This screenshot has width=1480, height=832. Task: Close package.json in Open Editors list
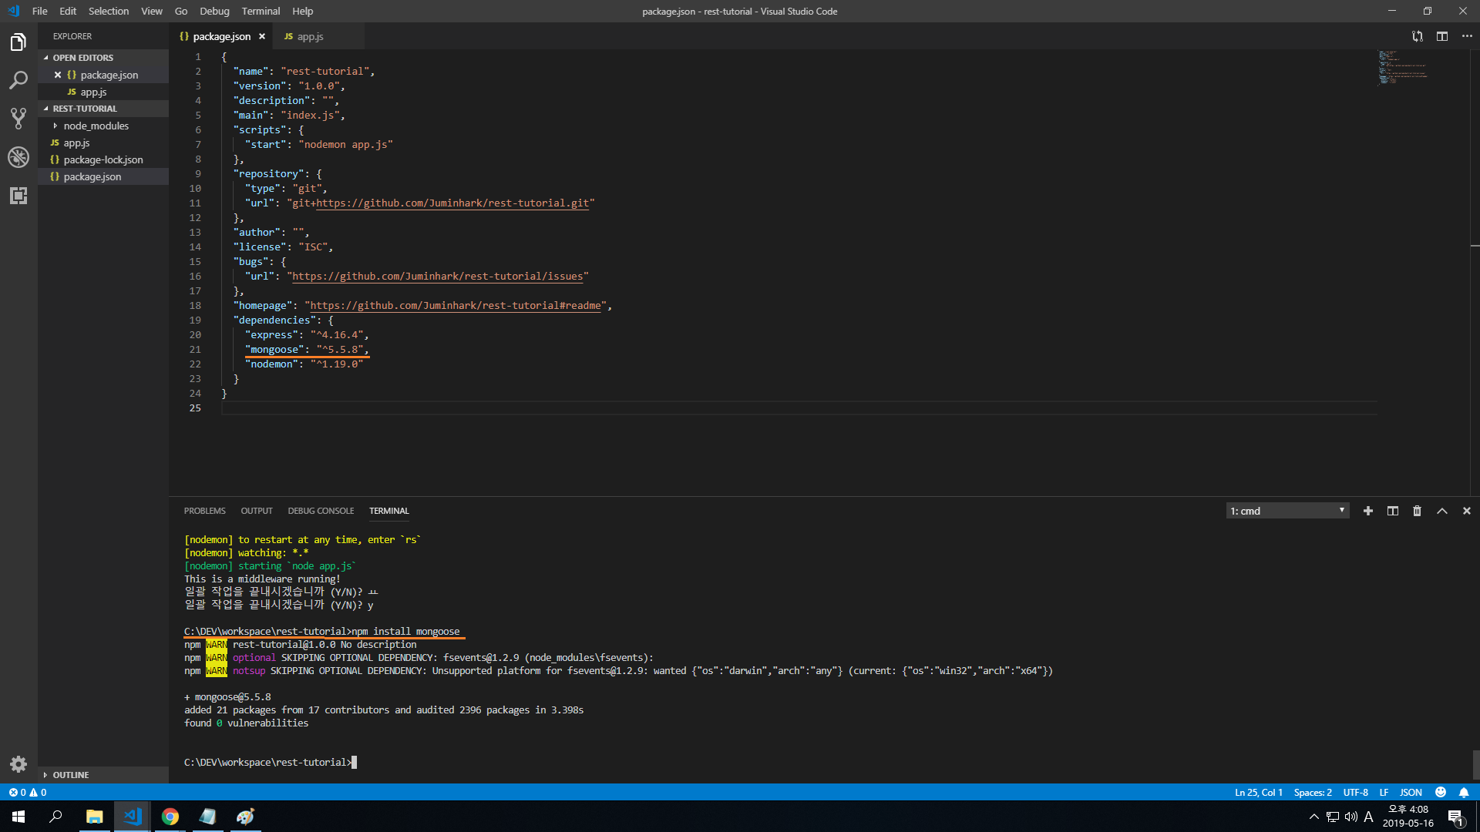pos(58,75)
